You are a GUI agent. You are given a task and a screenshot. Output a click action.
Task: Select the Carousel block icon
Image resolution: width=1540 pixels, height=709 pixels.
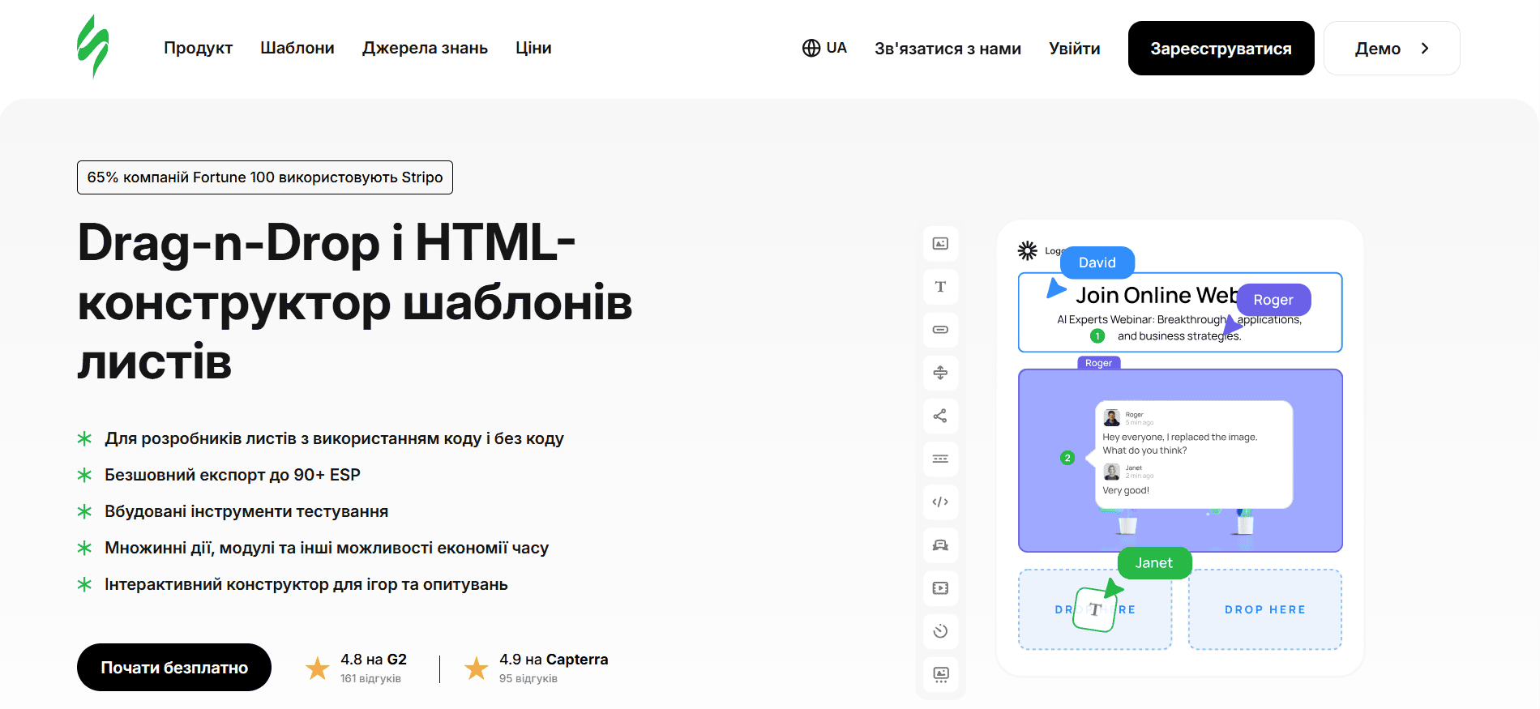[x=940, y=673]
